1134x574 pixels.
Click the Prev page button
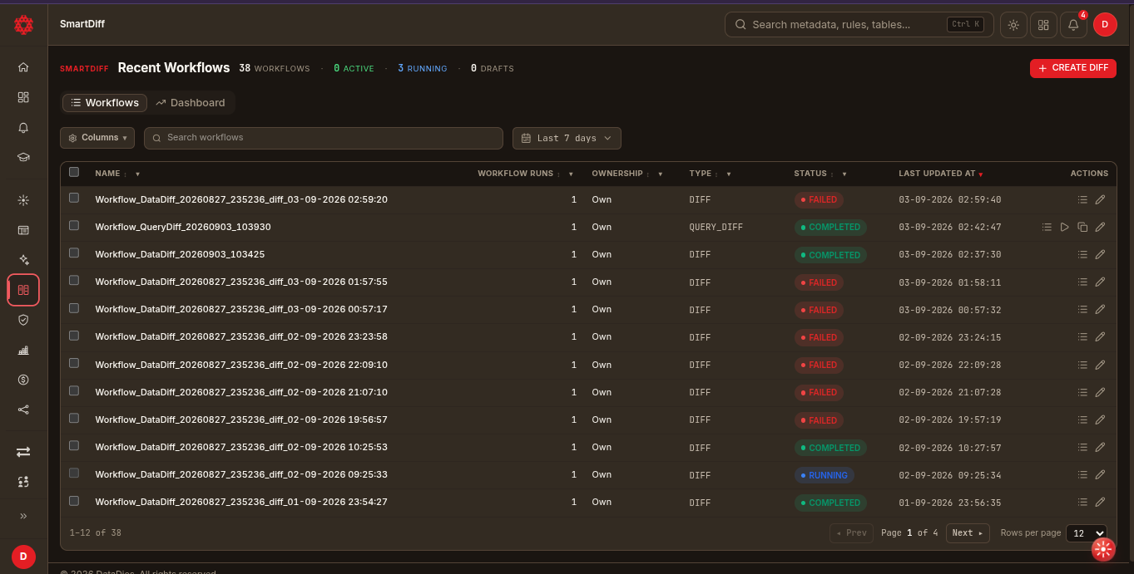coord(851,533)
